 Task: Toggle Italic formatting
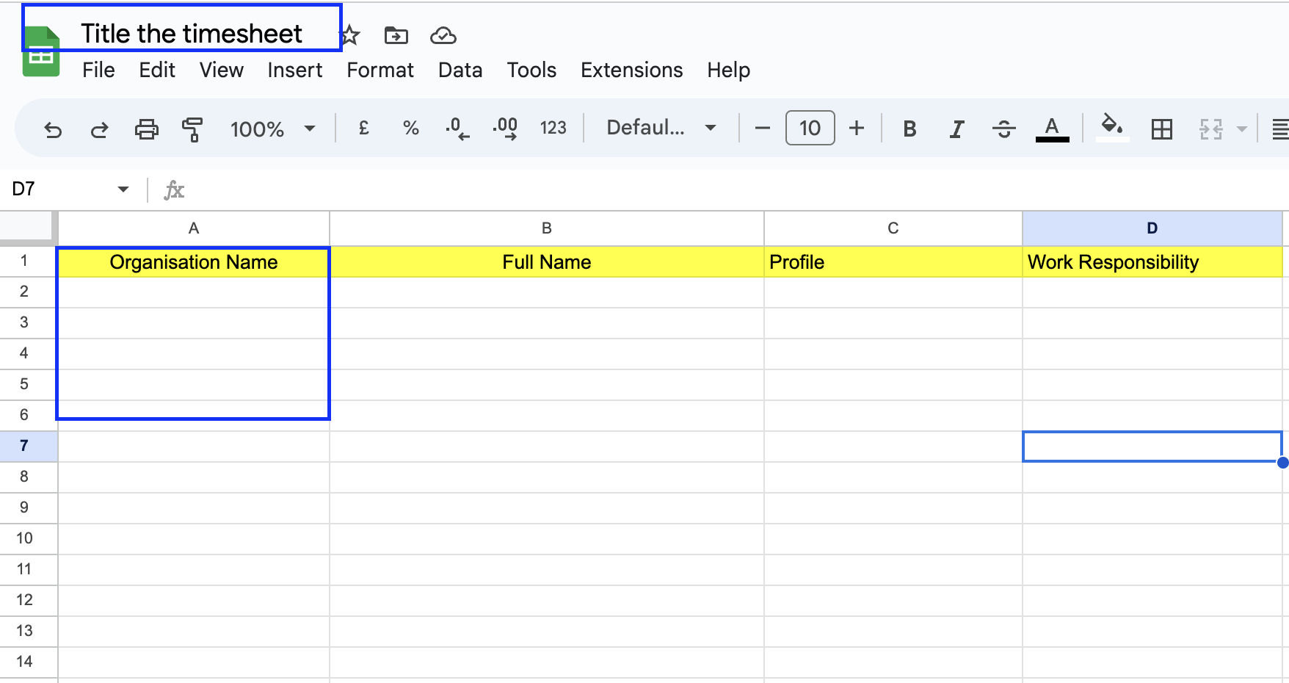pos(956,129)
